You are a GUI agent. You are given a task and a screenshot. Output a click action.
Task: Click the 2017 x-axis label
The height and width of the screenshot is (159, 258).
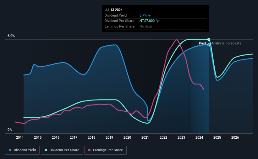[x=74, y=137]
